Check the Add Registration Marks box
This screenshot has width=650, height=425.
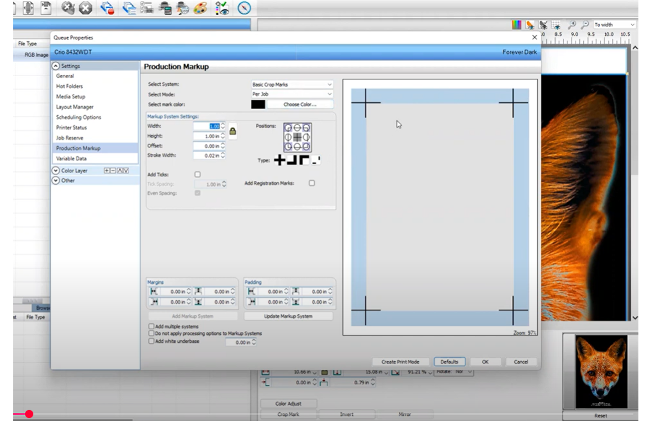[311, 183]
